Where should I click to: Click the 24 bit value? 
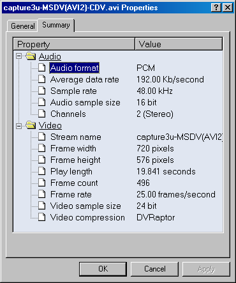coord(147,206)
